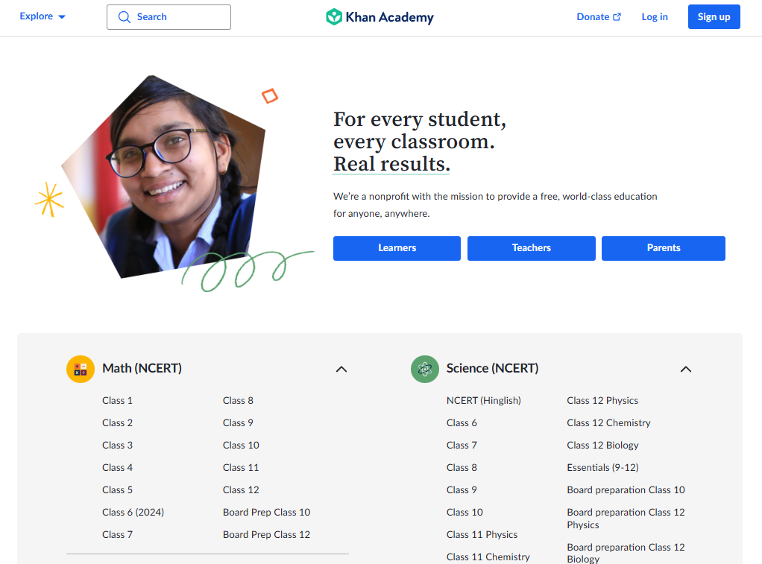Open Math Class 1
762x564 pixels.
(117, 400)
